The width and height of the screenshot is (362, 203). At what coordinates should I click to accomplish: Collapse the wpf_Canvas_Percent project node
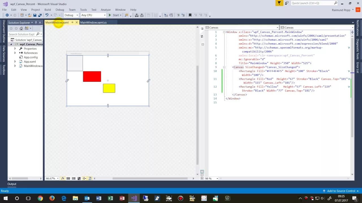11,44
